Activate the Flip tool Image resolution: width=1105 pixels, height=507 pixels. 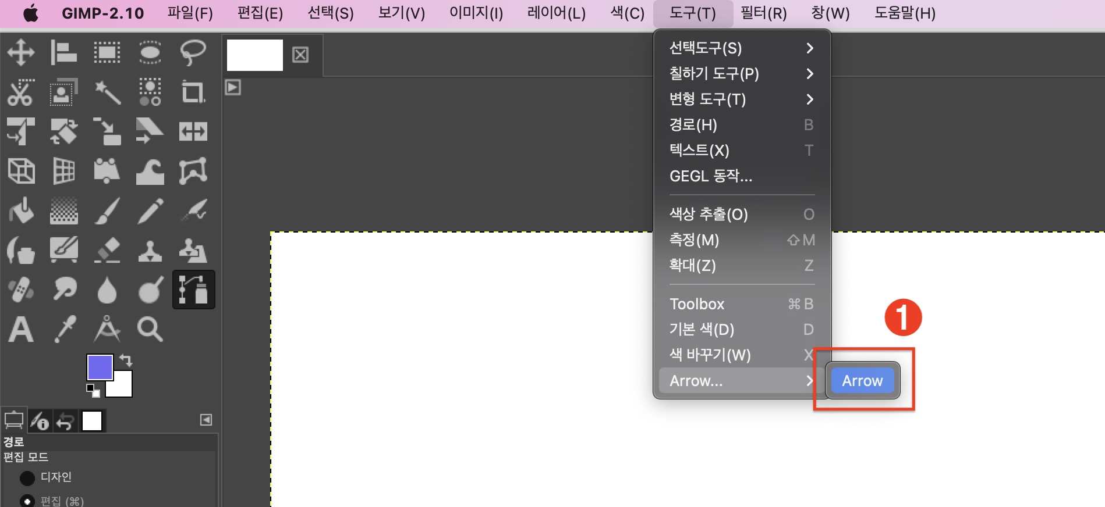(193, 131)
